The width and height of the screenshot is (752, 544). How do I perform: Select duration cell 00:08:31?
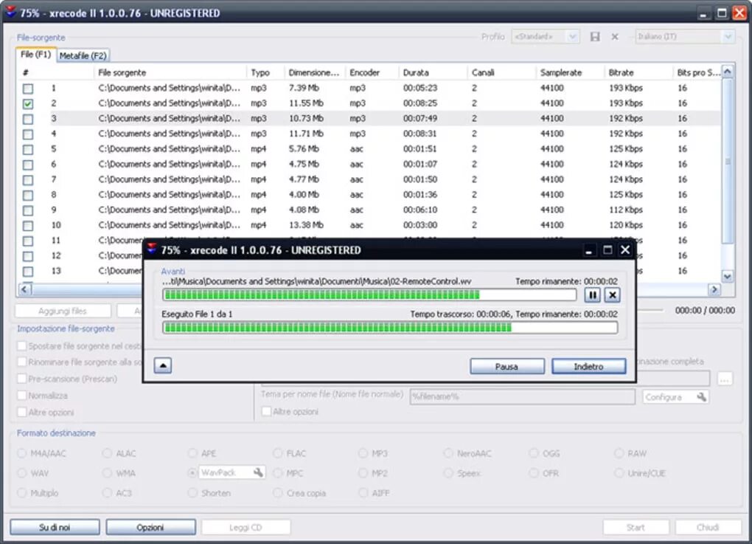[x=419, y=134]
